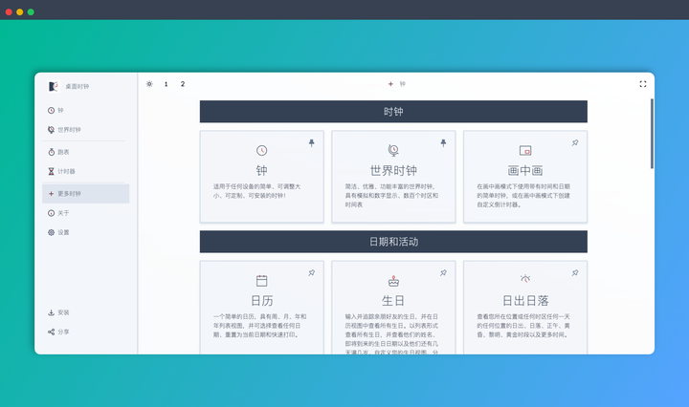The image size is (689, 407).
Task: Open the 生日 card title
Action: coord(393,300)
